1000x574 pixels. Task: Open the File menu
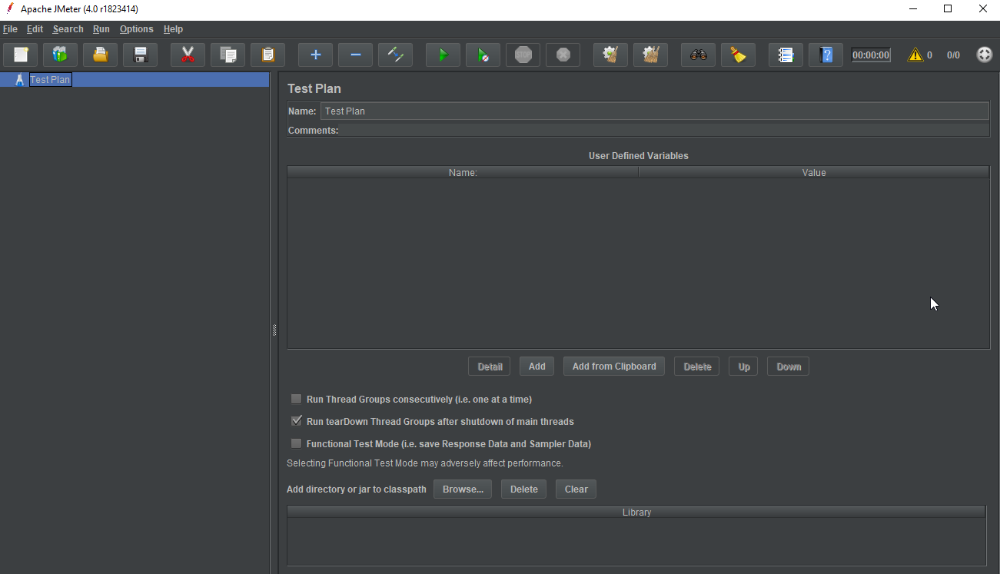click(10, 29)
